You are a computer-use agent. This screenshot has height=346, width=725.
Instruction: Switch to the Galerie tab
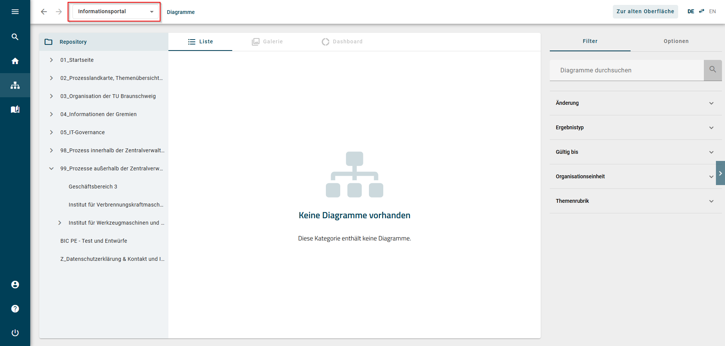tap(267, 41)
